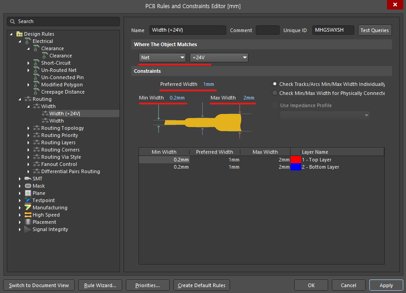Click the Short-Circuit rule icon

click(37, 63)
